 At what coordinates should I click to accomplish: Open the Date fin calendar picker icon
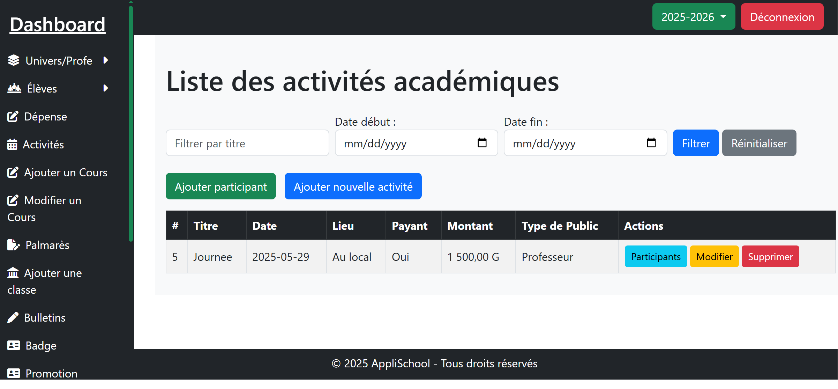651,143
